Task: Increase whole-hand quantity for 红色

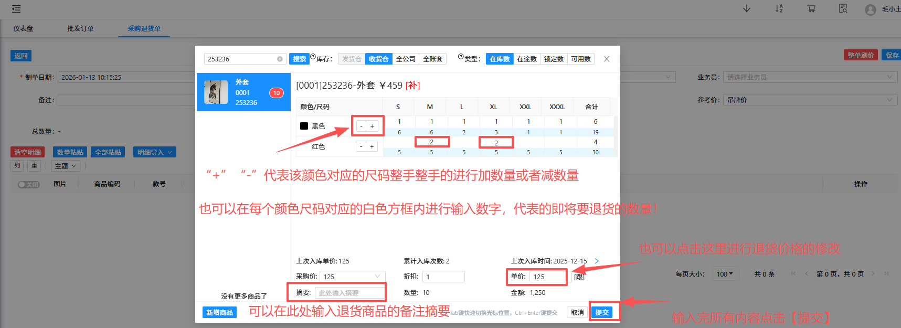Action: pos(372,146)
